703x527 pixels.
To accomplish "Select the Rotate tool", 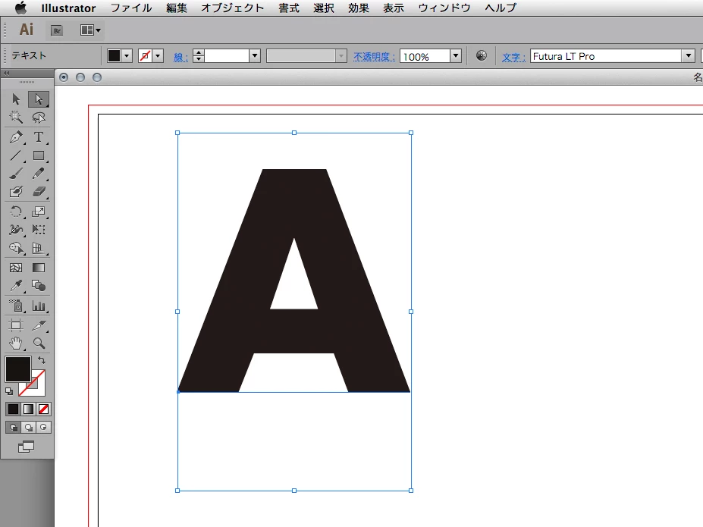I will [x=16, y=212].
